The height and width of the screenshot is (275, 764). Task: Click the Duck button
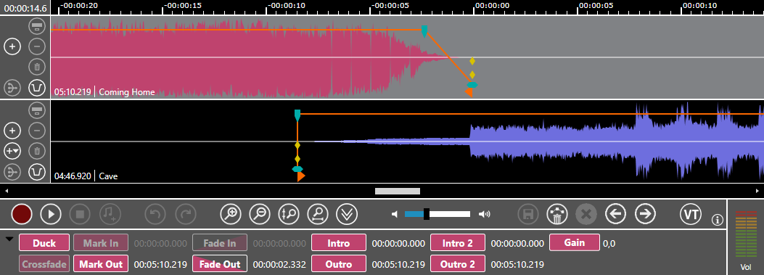[44, 243]
